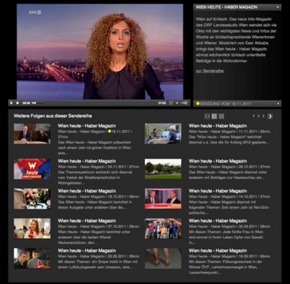
Task: Open episode title dated 16.09.2011
Action: 218,251
